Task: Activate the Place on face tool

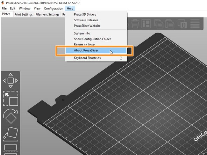Action: (10, 134)
